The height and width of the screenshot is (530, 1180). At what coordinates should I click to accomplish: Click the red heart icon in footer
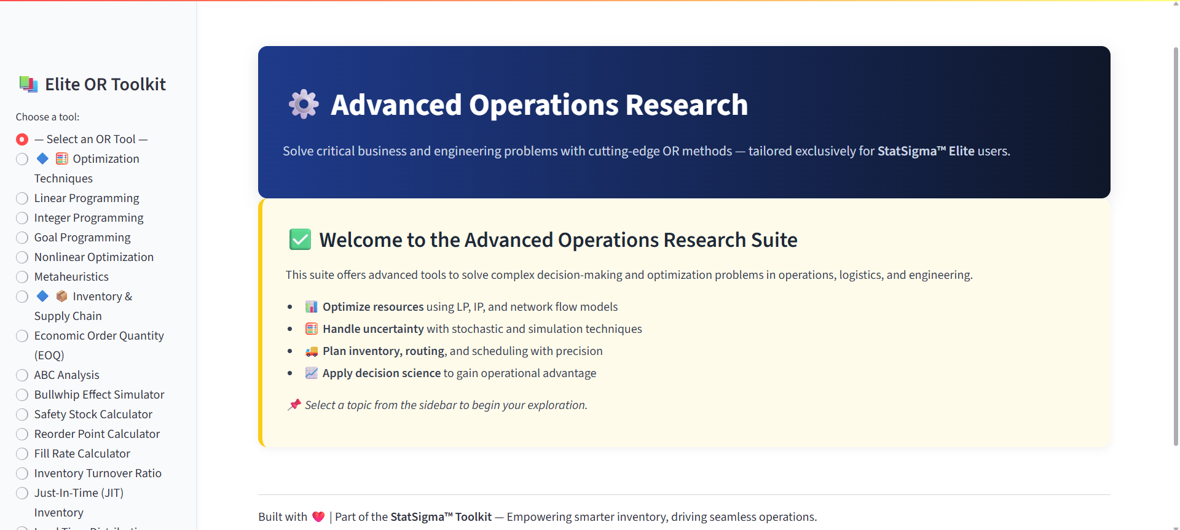point(318,516)
